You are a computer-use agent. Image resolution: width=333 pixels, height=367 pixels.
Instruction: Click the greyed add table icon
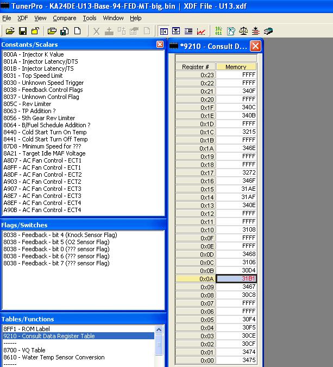(134, 31)
